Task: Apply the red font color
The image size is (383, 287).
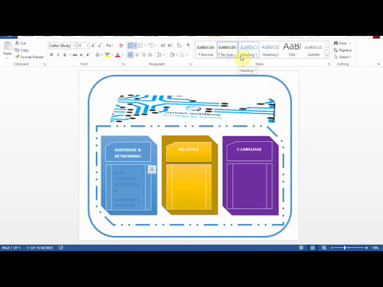Action: click(118, 55)
